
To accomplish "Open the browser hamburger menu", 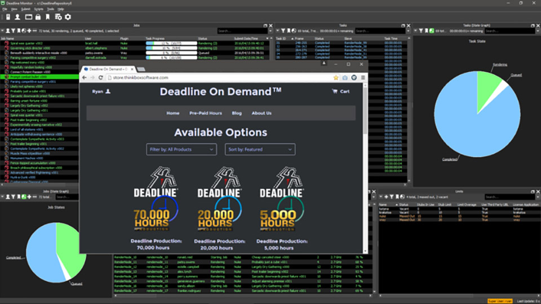I will 363,78.
